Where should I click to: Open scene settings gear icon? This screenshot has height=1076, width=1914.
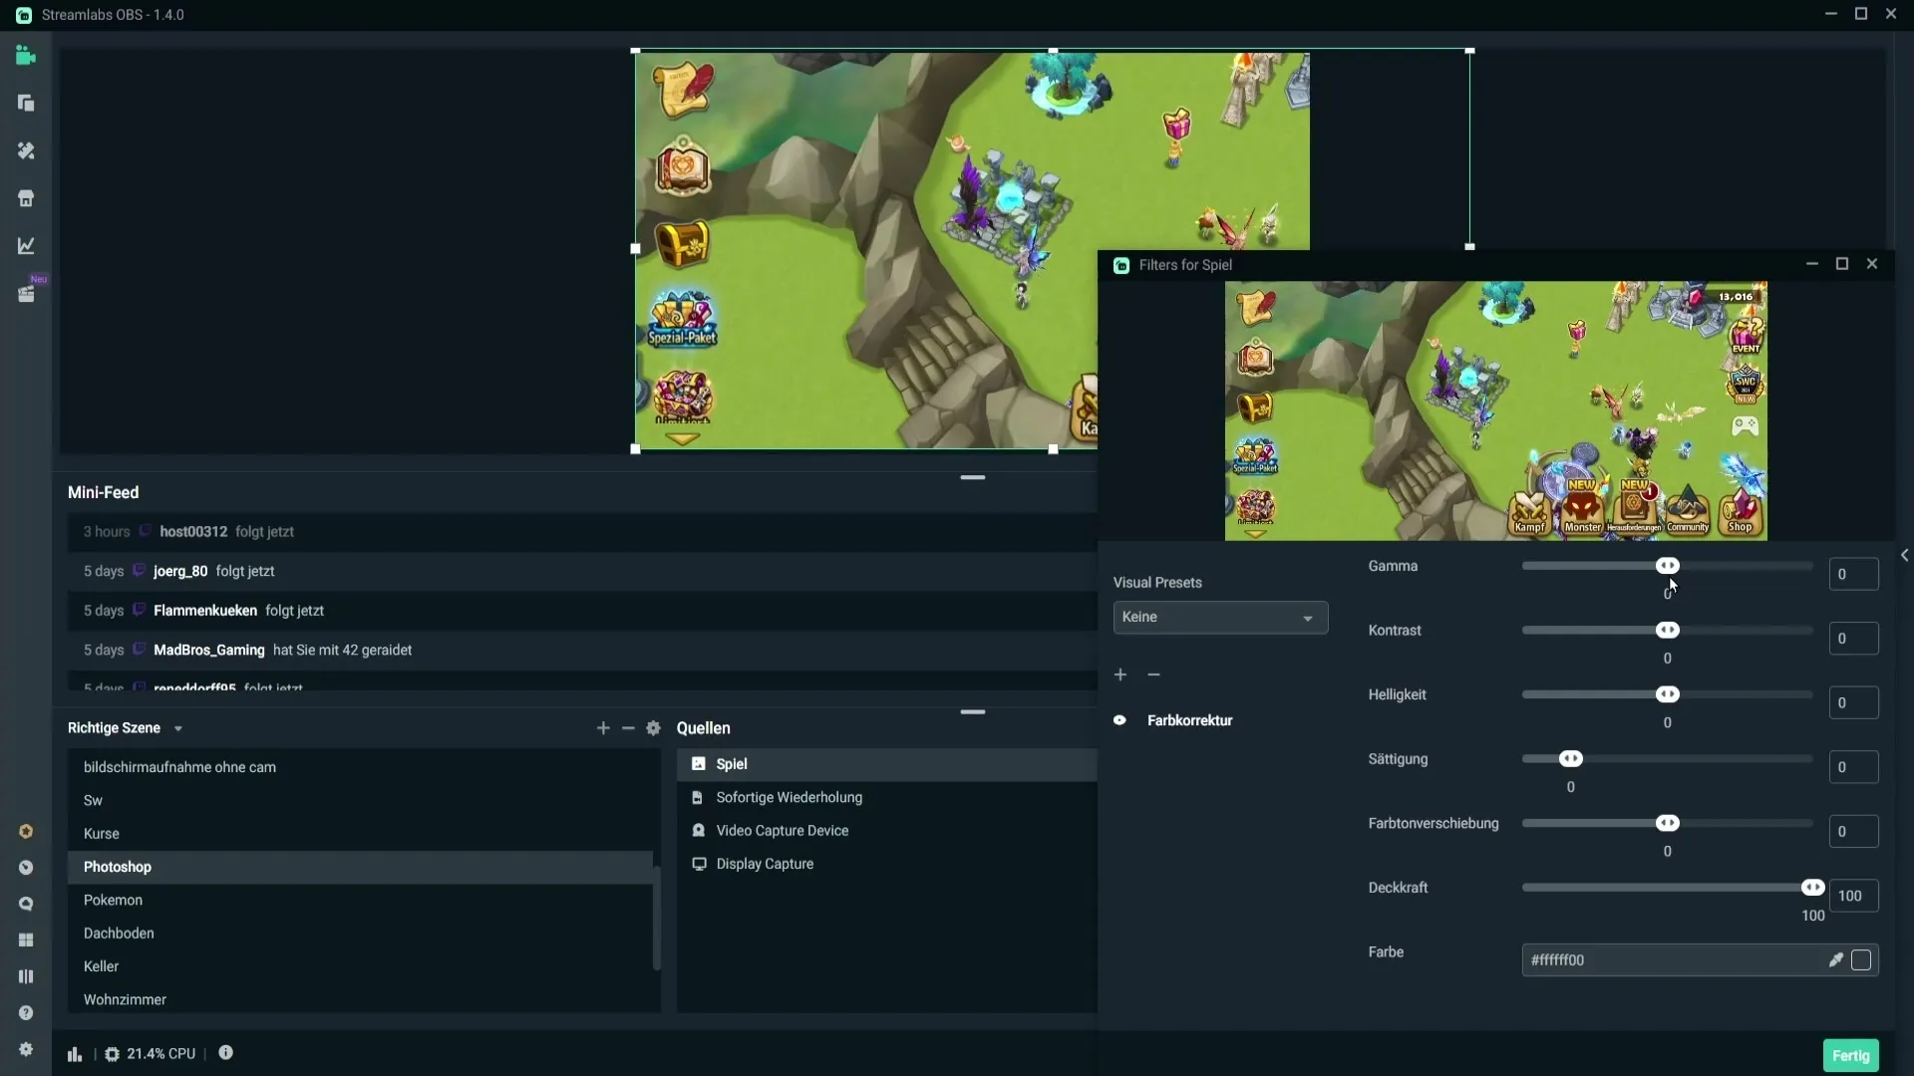click(x=653, y=728)
